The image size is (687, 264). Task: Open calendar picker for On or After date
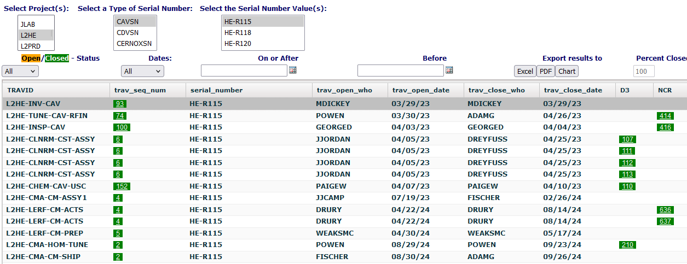pyautogui.click(x=292, y=71)
